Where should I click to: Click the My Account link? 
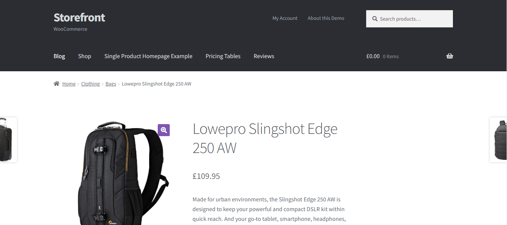285,18
